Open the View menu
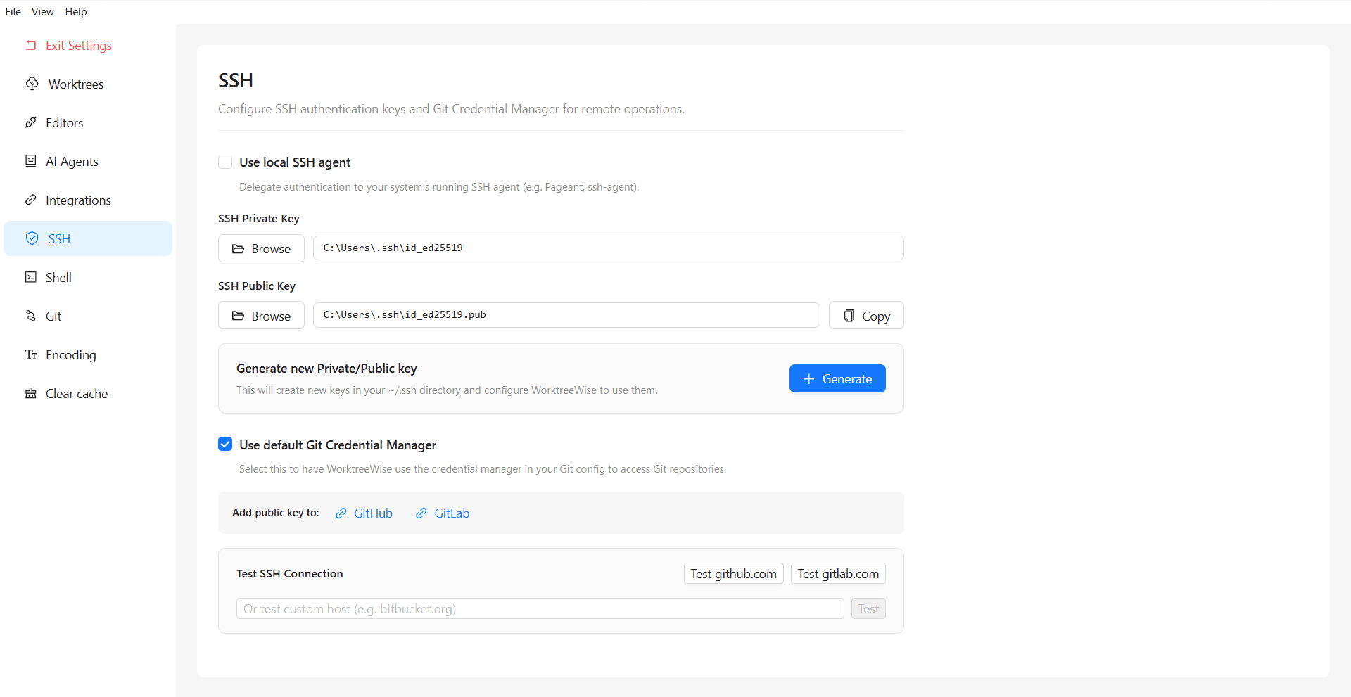Image resolution: width=1351 pixels, height=697 pixels. point(42,12)
